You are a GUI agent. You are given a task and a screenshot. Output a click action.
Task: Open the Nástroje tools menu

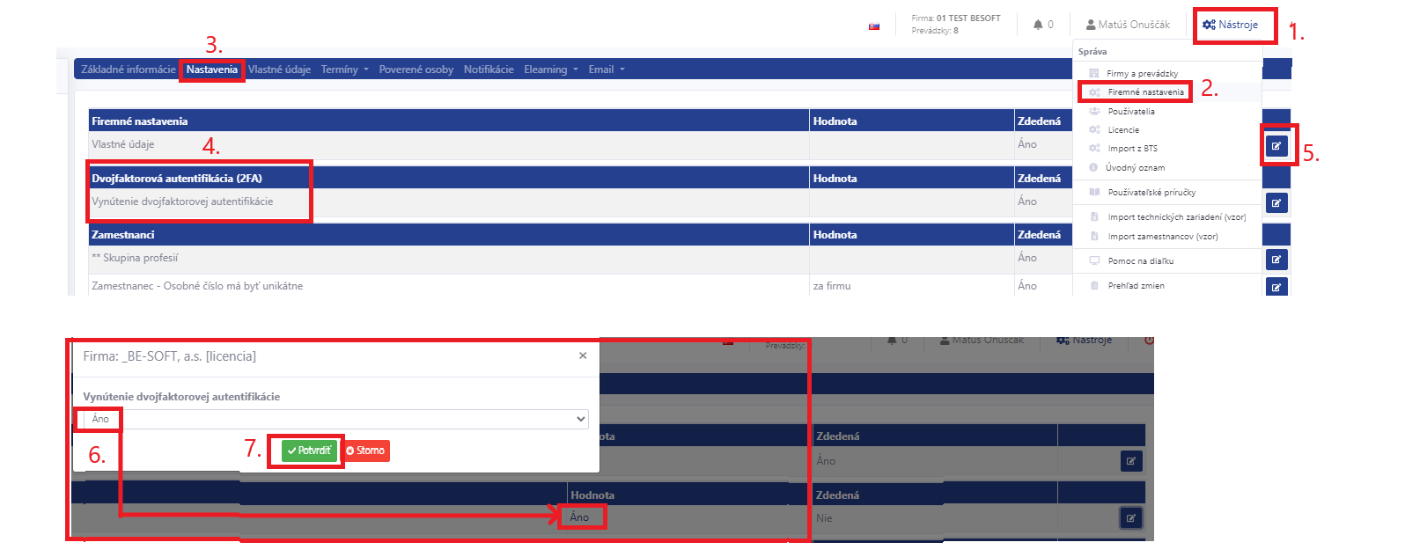pyautogui.click(x=1231, y=25)
